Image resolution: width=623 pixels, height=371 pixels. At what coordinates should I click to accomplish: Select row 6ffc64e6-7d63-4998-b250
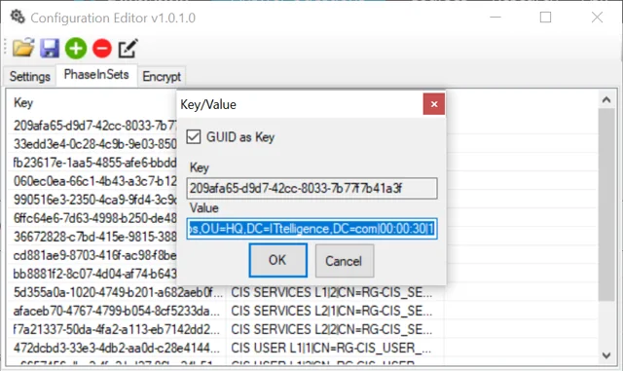pyautogui.click(x=94, y=218)
